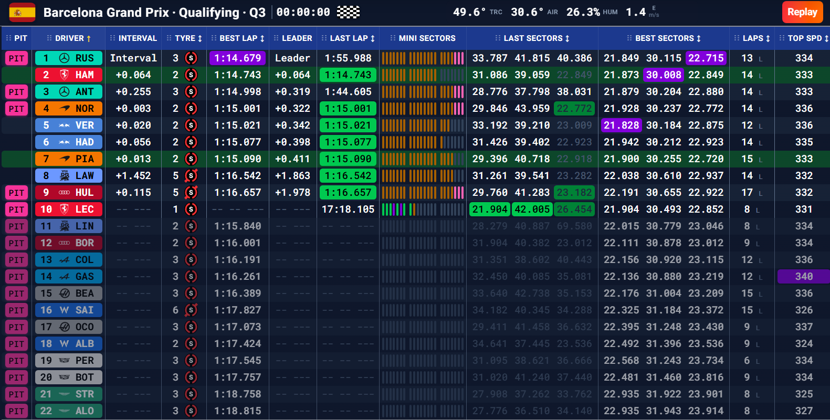830x420 pixels.
Task: Click the McLaren logo on the NOR driver tag
Action: point(65,109)
